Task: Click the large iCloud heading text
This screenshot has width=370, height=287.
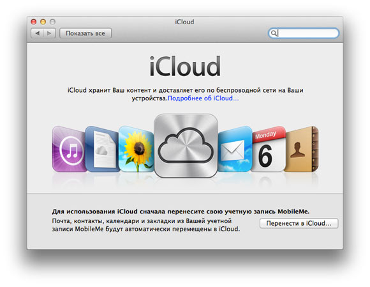Action: pos(185,66)
